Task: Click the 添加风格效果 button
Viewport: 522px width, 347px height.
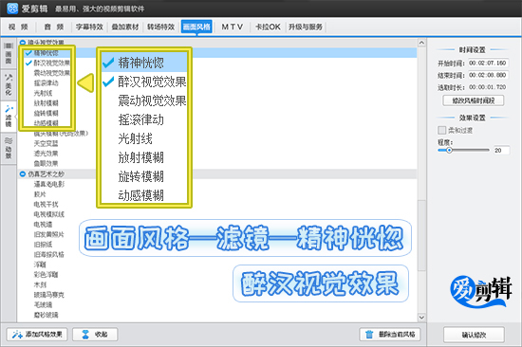Action: pos(37,334)
